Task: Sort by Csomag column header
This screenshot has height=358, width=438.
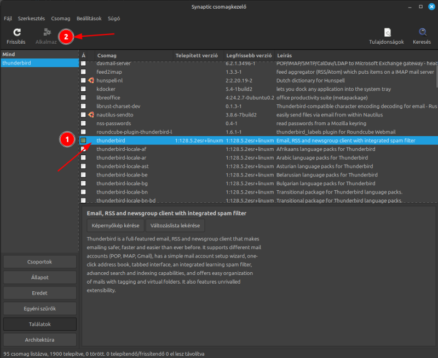Action: (x=134, y=56)
